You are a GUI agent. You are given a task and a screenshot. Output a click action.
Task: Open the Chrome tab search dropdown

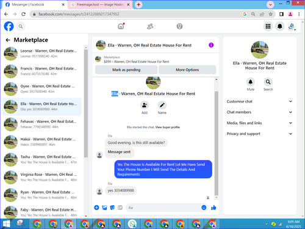click(270, 4)
